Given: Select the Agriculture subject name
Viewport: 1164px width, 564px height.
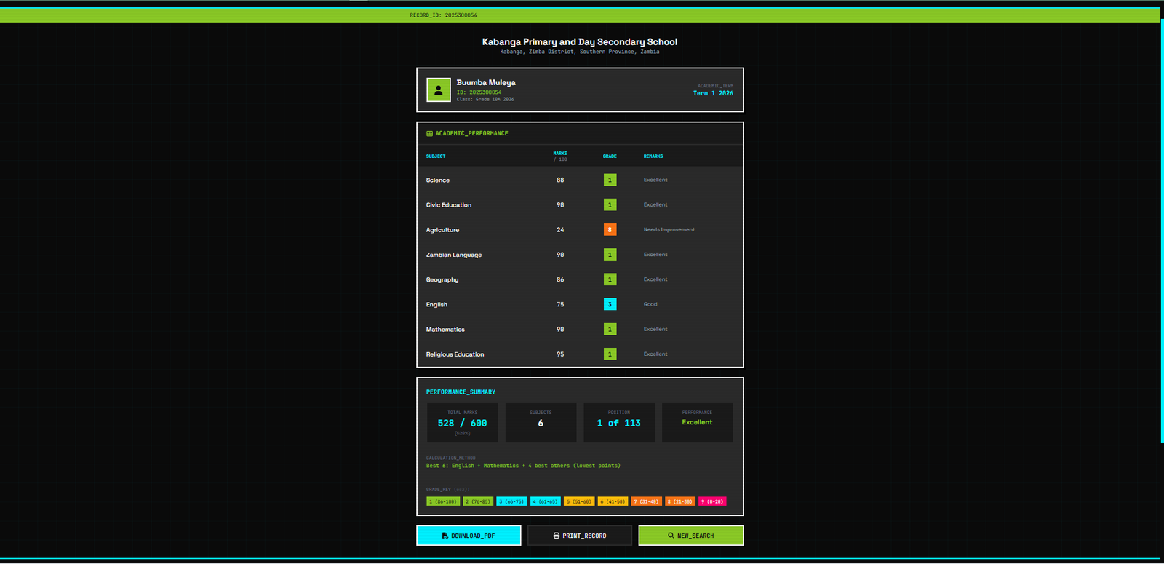Looking at the screenshot, I should (442, 230).
